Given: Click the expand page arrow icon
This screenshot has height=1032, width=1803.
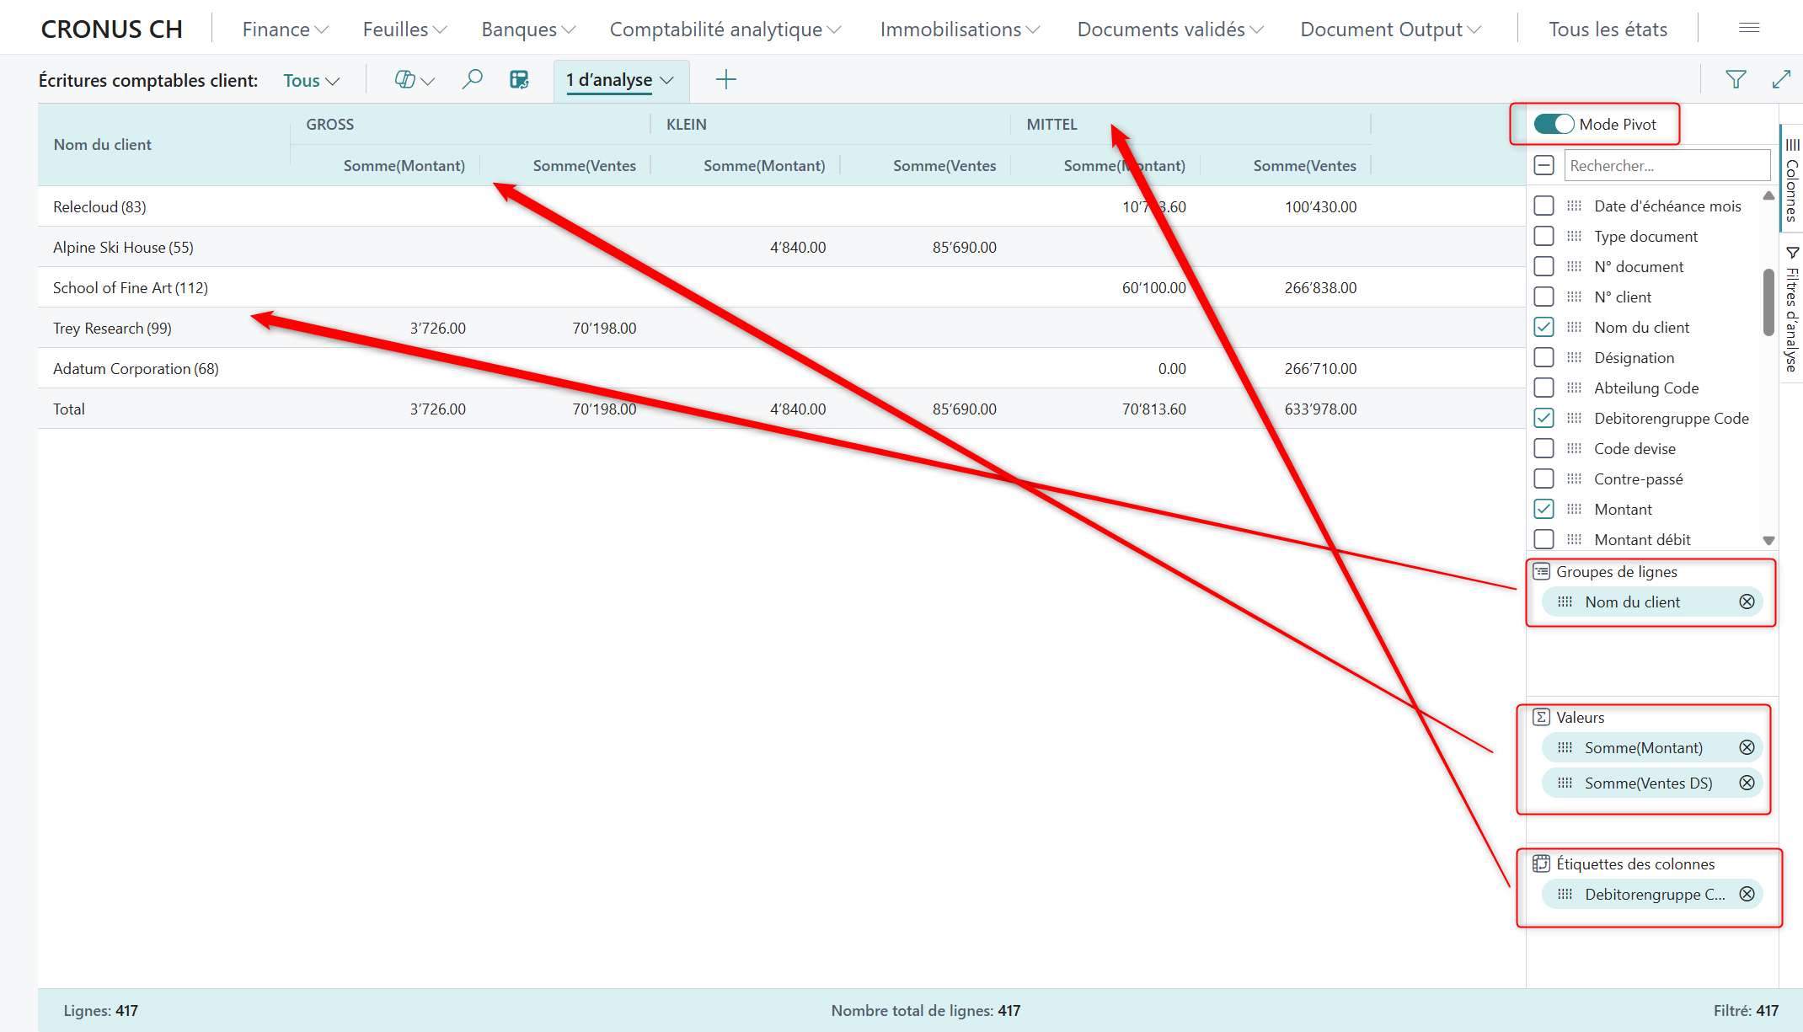Looking at the screenshot, I should coord(1781,80).
